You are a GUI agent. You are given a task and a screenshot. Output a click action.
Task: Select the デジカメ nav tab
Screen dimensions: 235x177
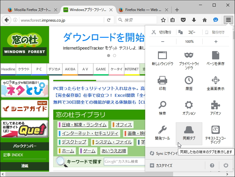(x=54, y=69)
